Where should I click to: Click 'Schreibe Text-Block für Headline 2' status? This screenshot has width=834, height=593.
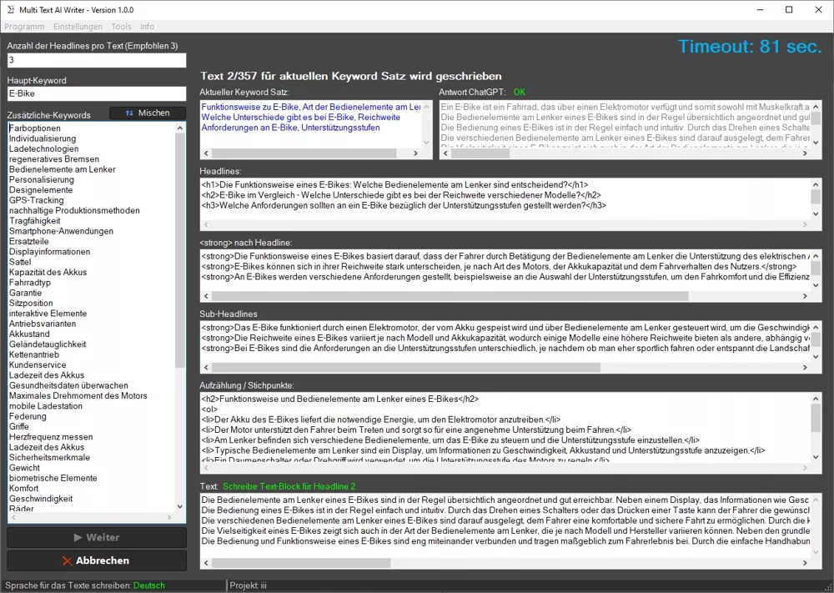pyautogui.click(x=289, y=486)
